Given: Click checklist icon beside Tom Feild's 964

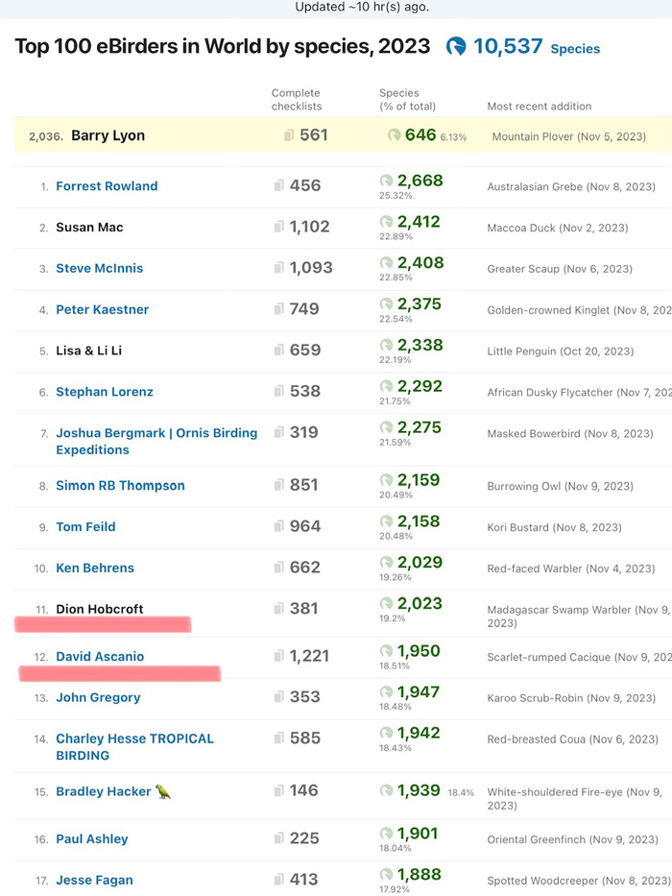Looking at the screenshot, I should tap(278, 526).
